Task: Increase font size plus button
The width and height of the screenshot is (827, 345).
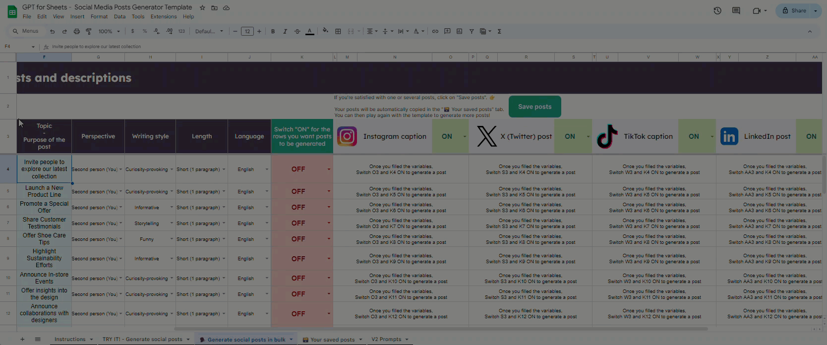Action: coord(259,31)
